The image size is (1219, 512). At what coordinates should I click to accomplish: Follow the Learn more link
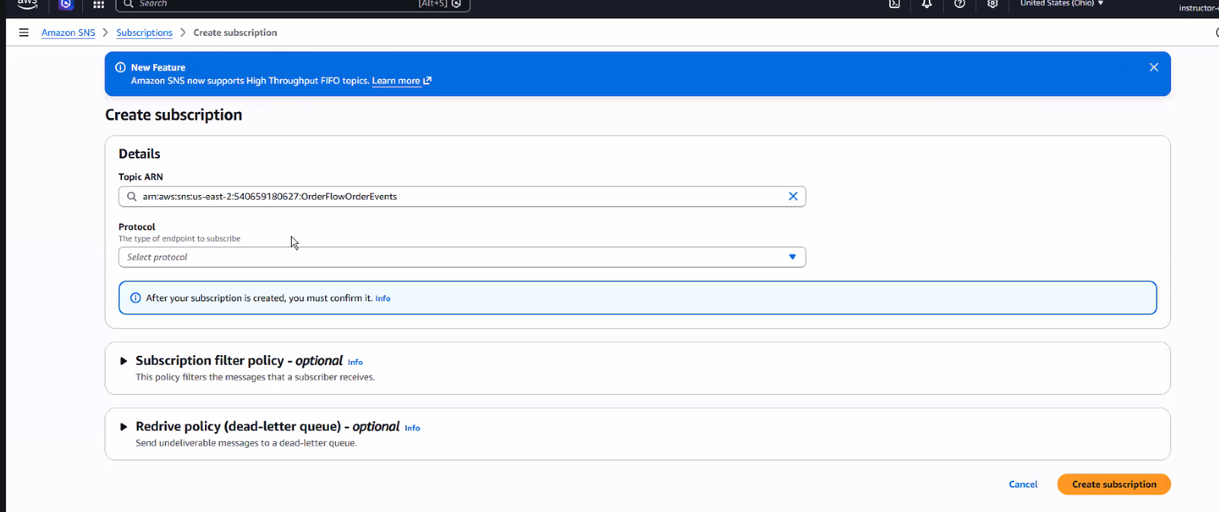pyautogui.click(x=396, y=81)
